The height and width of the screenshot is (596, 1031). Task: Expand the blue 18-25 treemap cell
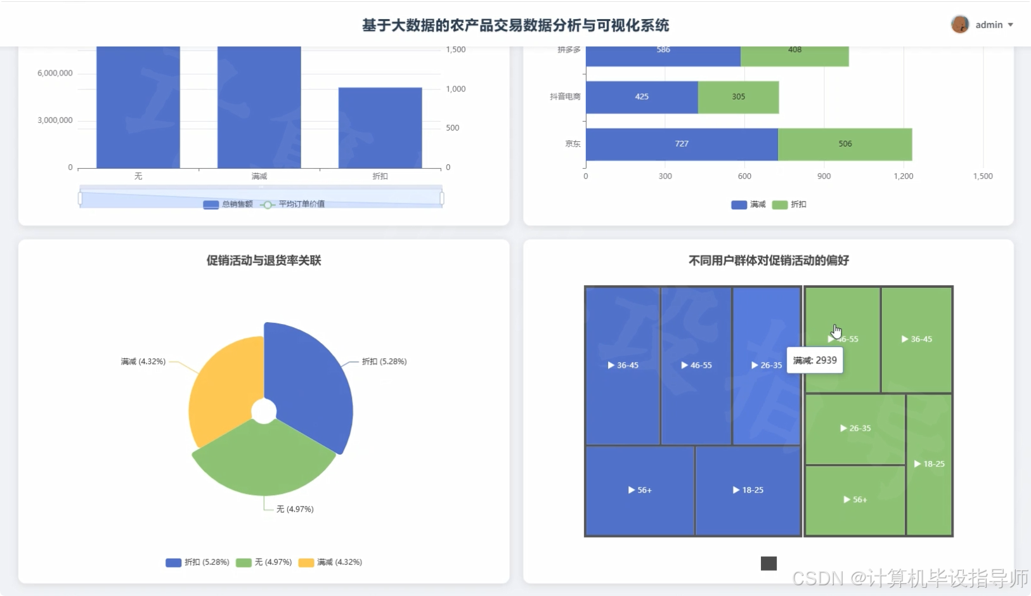click(x=748, y=490)
